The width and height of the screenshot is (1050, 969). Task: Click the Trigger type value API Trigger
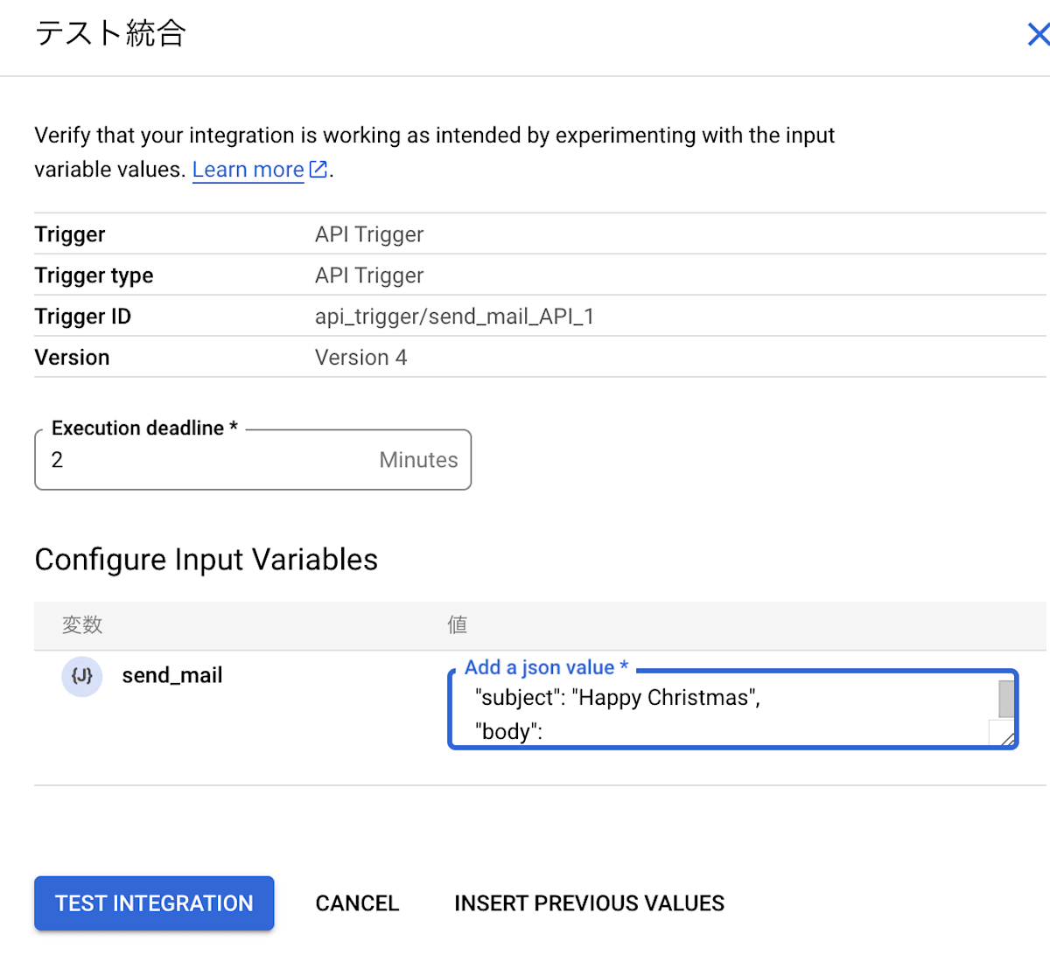tap(369, 275)
